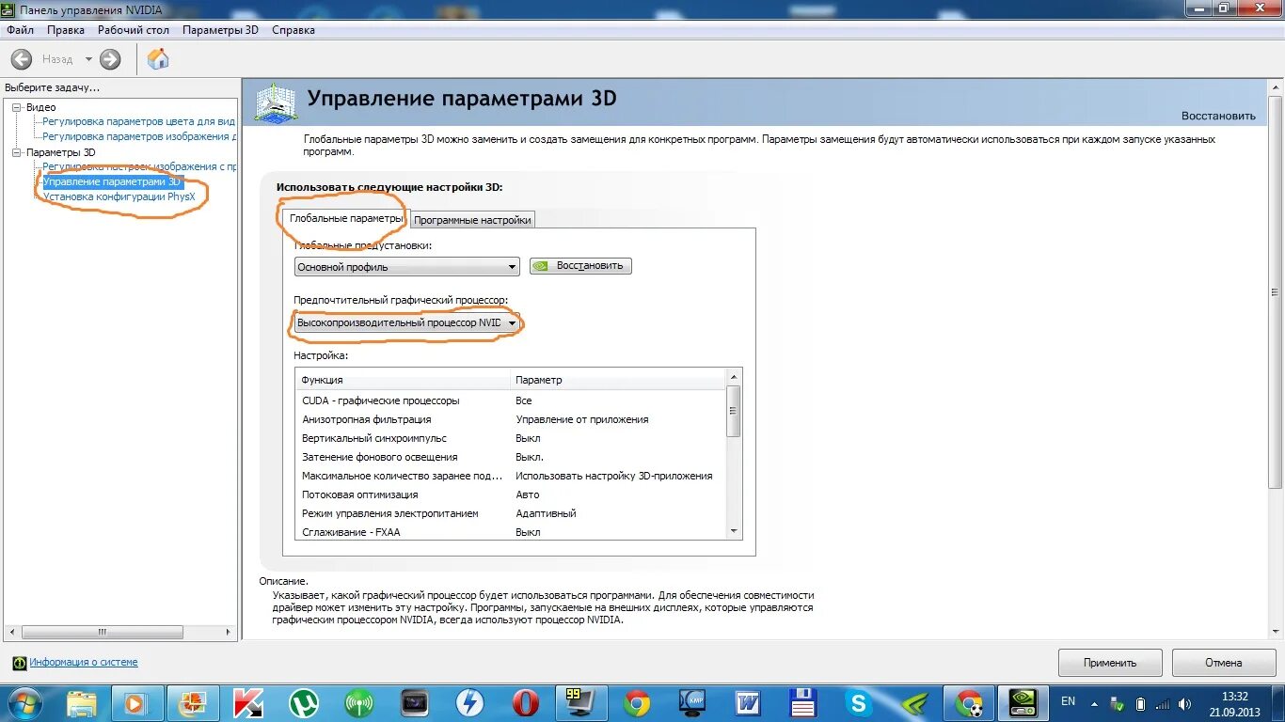
Task: Open Информация о системе link
Action: 83,662
